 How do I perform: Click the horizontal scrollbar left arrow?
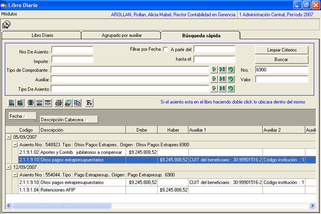(8, 206)
